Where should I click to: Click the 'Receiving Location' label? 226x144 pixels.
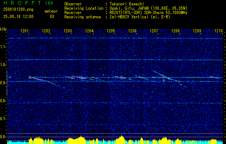[x=84, y=8]
